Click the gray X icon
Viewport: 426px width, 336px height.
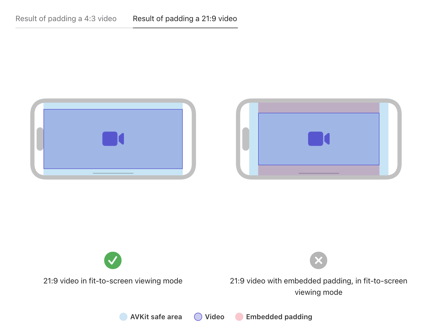(x=319, y=260)
